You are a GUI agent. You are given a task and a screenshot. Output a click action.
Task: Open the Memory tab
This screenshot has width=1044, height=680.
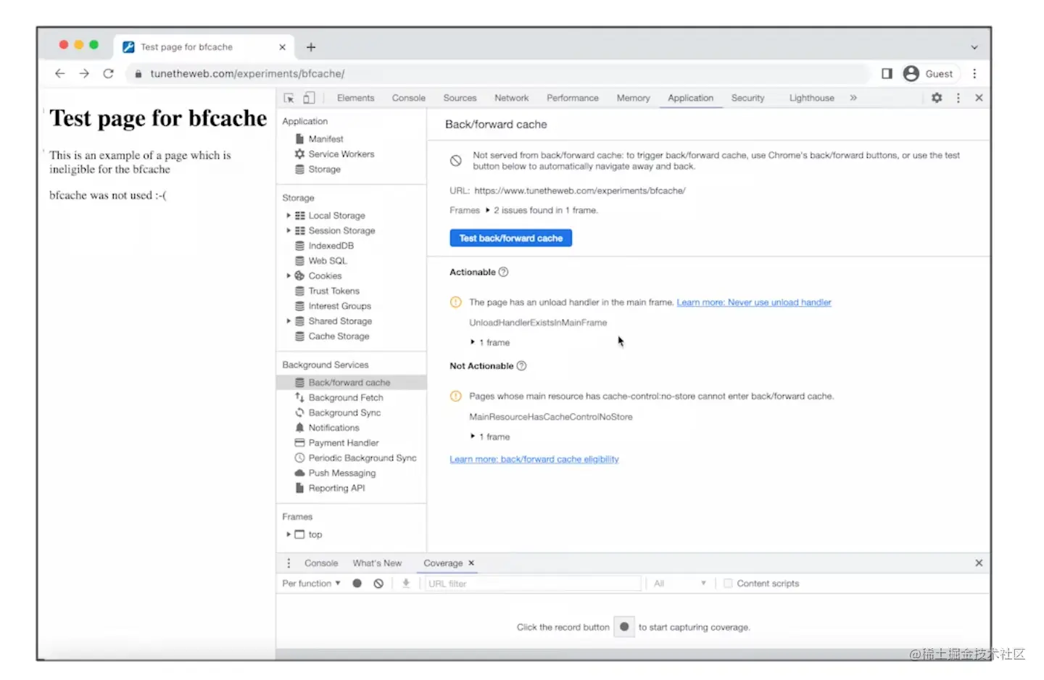click(634, 98)
